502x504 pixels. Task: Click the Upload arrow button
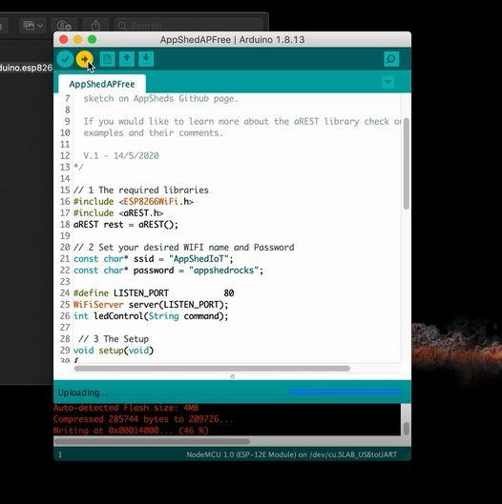pos(84,59)
